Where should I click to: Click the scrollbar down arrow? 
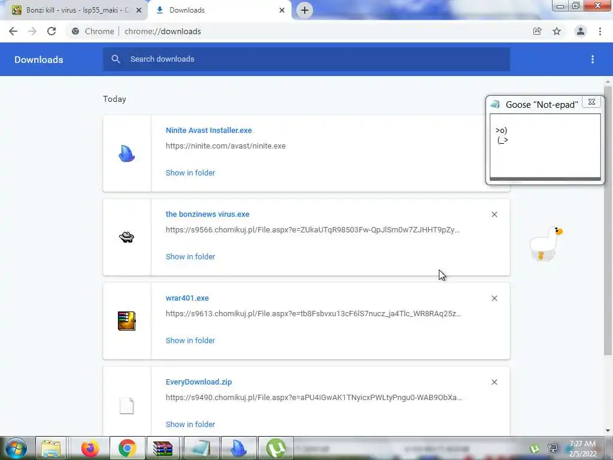[608, 431]
